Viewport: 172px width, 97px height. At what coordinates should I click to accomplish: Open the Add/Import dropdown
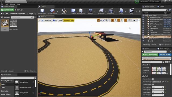point(7,10)
